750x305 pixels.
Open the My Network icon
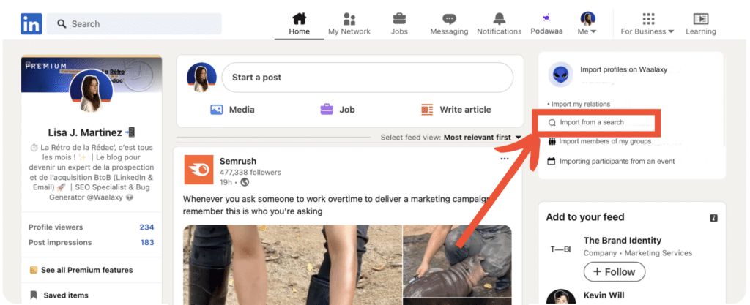[349, 19]
